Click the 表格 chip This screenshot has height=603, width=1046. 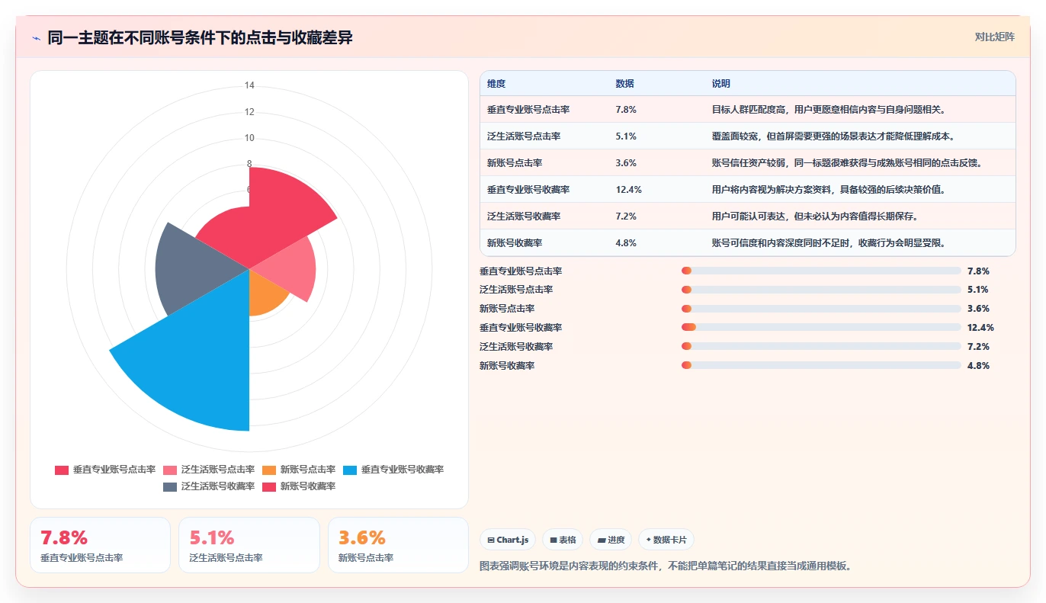pyautogui.click(x=562, y=540)
